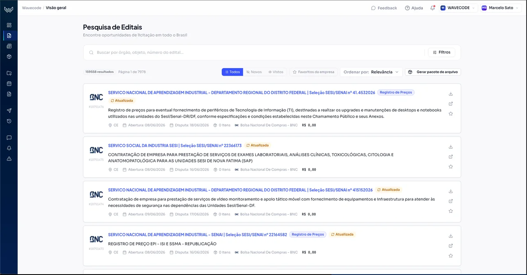The height and width of the screenshot is (275, 527).
Task: Click edital ID #18751476
Action: [x=96, y=107]
